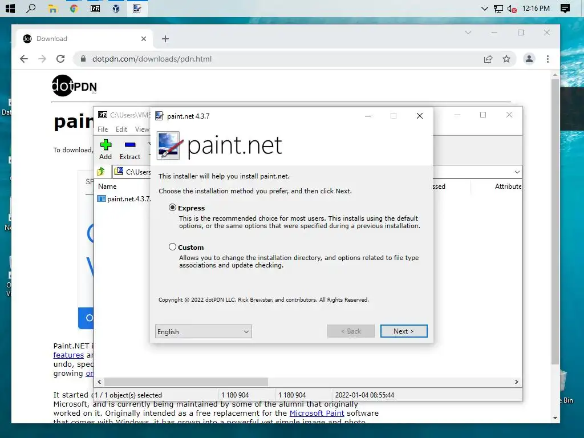The image size is (584, 438).
Task: Click right arrow of 7-Zip horizontal scrollbar
Action: click(x=516, y=382)
